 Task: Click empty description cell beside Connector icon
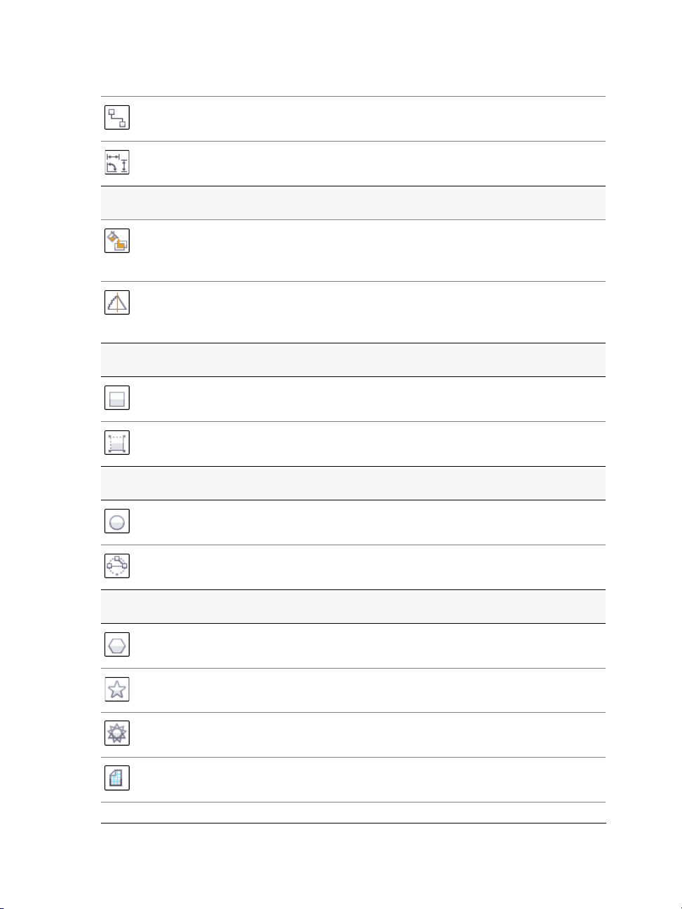[x=369, y=119]
